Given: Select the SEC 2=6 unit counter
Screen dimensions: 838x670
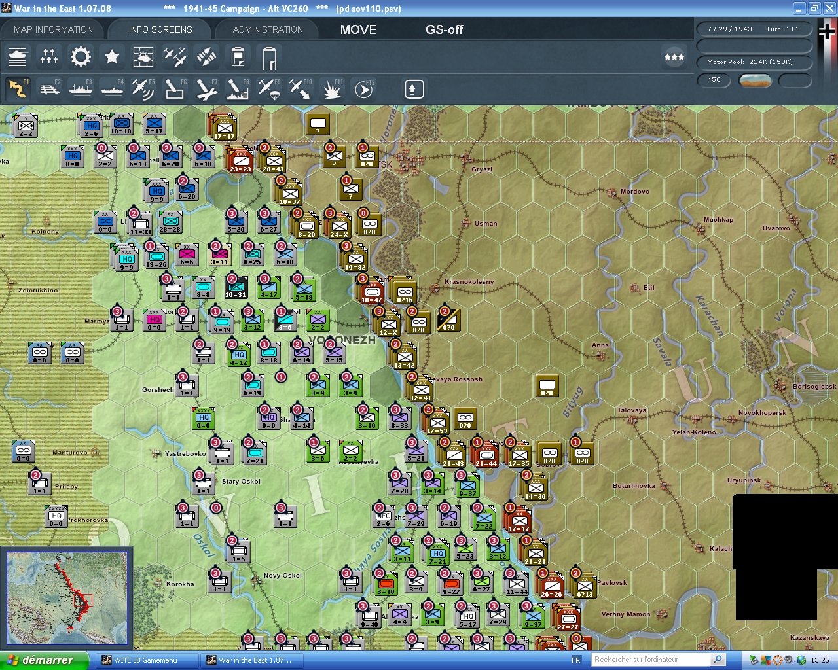Looking at the screenshot, I should click(384, 517).
